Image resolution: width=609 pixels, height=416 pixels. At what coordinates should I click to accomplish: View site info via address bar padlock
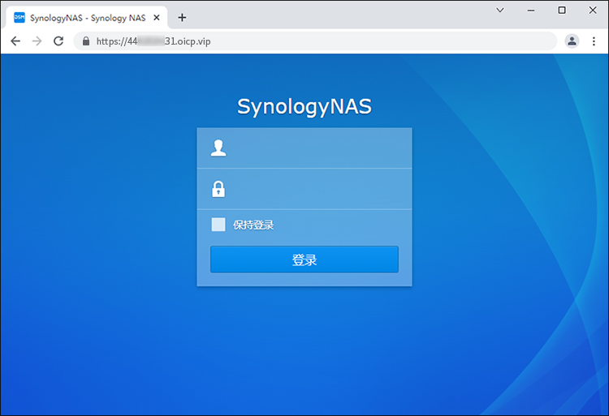[85, 41]
